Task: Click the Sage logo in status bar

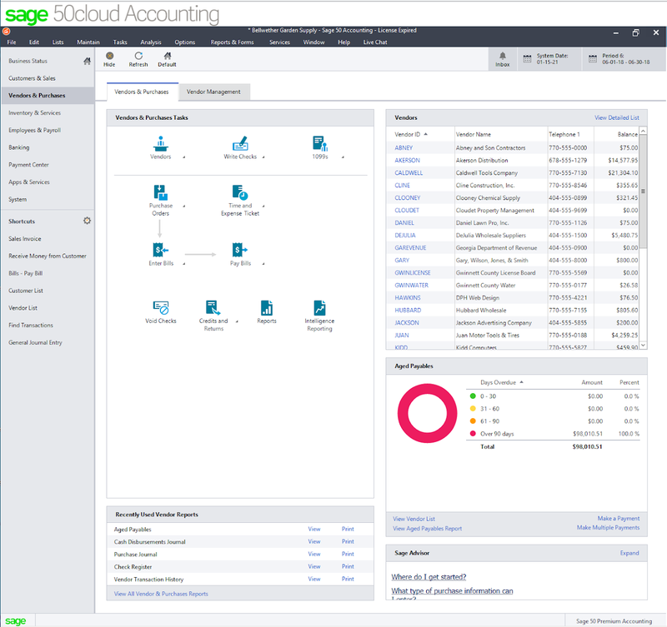Action: click(x=16, y=621)
